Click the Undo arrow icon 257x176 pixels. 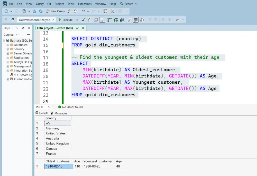tap(83, 11)
